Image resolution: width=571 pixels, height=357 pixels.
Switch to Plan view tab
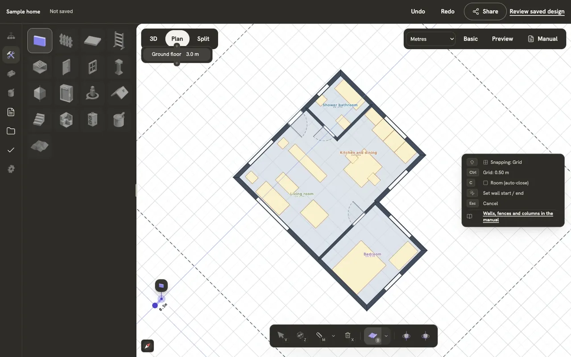[177, 39]
